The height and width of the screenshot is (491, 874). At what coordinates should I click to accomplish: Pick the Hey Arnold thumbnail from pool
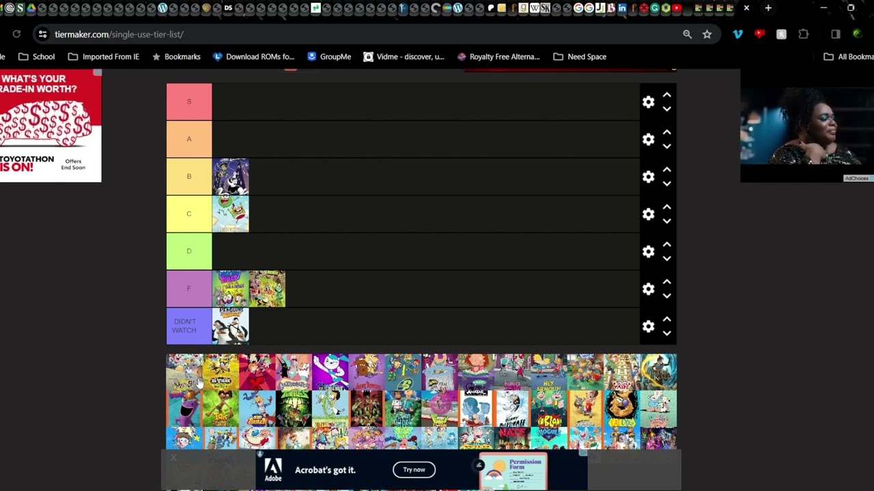click(549, 372)
